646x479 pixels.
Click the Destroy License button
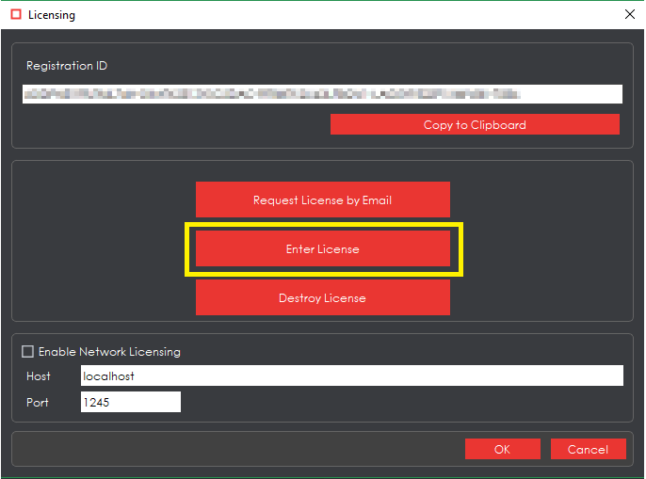tap(322, 297)
